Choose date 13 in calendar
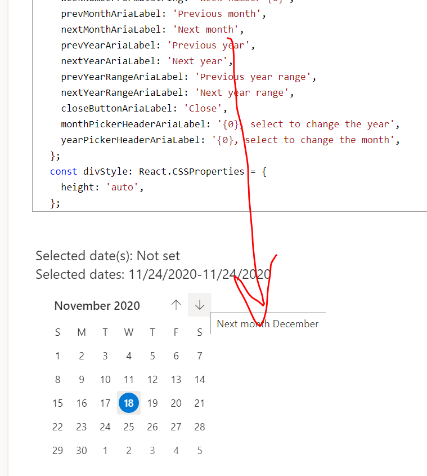 (176, 380)
